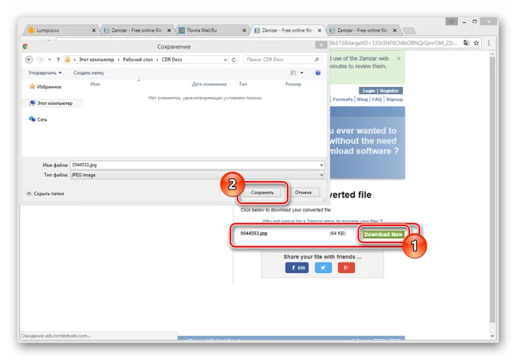The width and height of the screenshot is (516, 360).
Task: Open the FAQ link
Action: coord(377,99)
